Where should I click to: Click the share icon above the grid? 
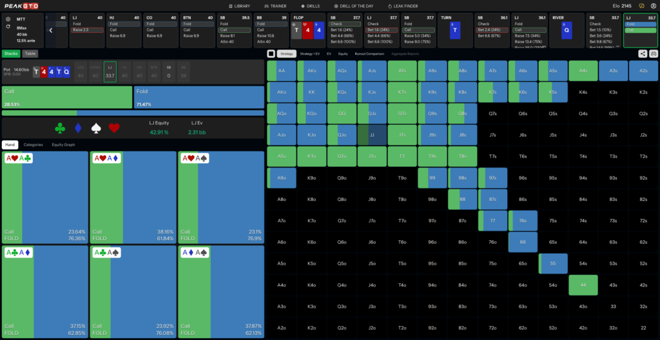(643, 53)
